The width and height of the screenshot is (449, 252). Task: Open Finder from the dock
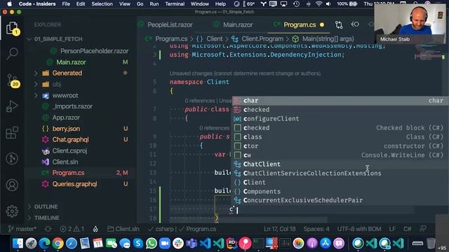(18, 244)
